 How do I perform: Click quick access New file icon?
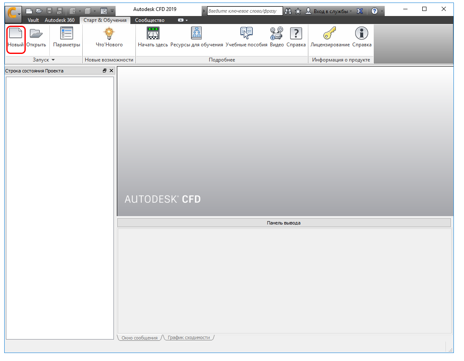click(29, 11)
